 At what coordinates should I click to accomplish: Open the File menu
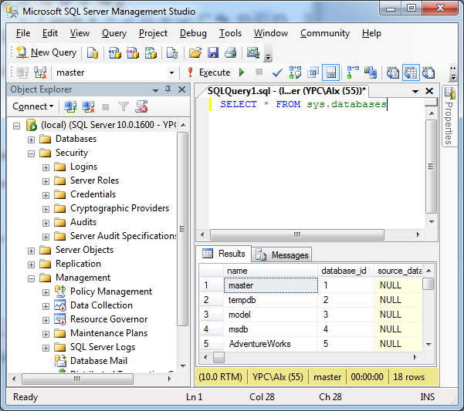[23, 33]
